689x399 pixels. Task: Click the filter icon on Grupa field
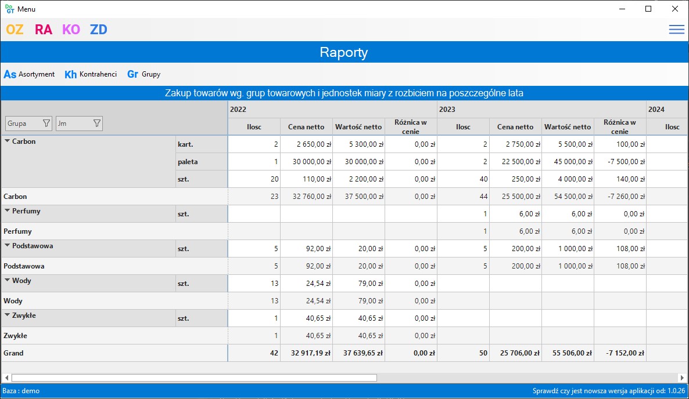46,123
